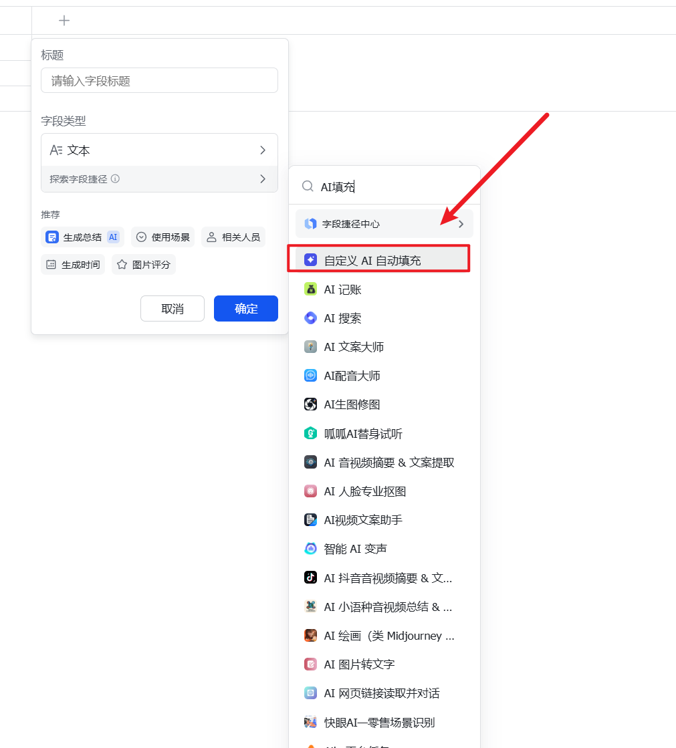Click the 智能 AI 变声 icon
Screen dimensions: 676x748
(310, 549)
